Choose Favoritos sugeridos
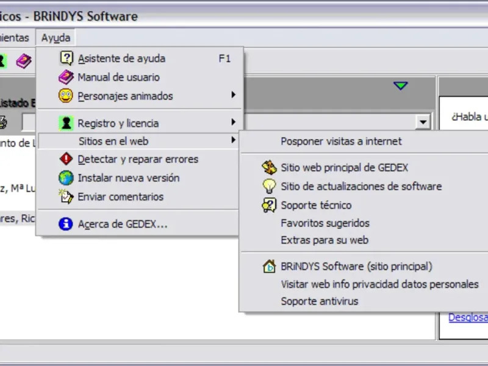 [x=364, y=223]
